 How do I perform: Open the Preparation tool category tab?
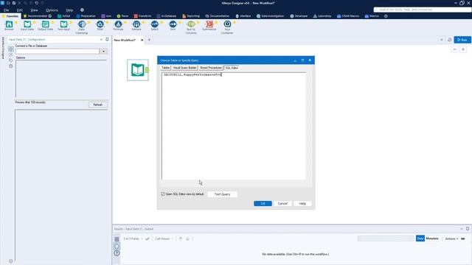point(86,16)
